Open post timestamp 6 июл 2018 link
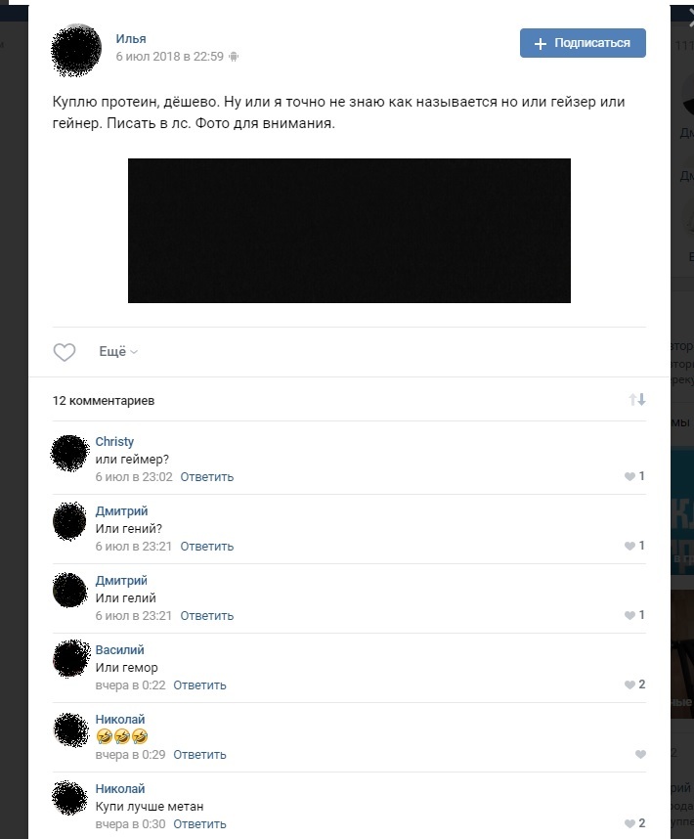694x839 pixels. point(169,57)
